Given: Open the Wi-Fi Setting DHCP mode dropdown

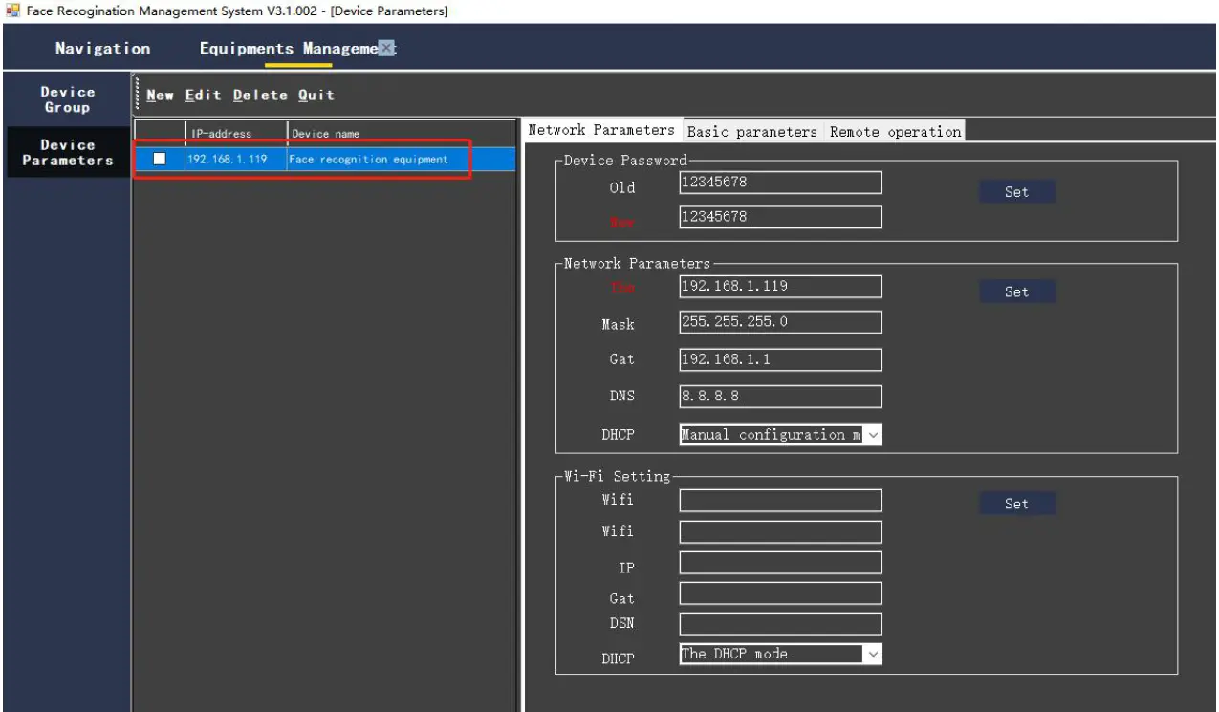Looking at the screenshot, I should 871,654.
